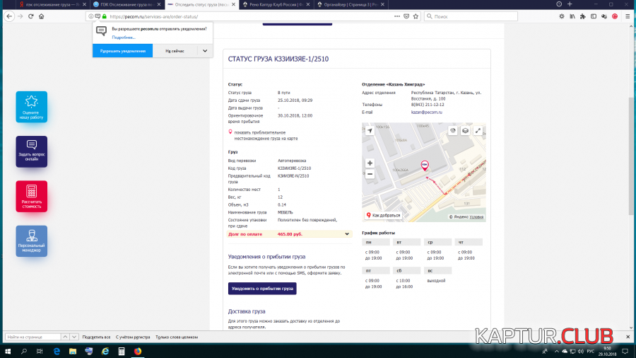
Task: Find next match arrow in find bar
Action: (x=73, y=337)
